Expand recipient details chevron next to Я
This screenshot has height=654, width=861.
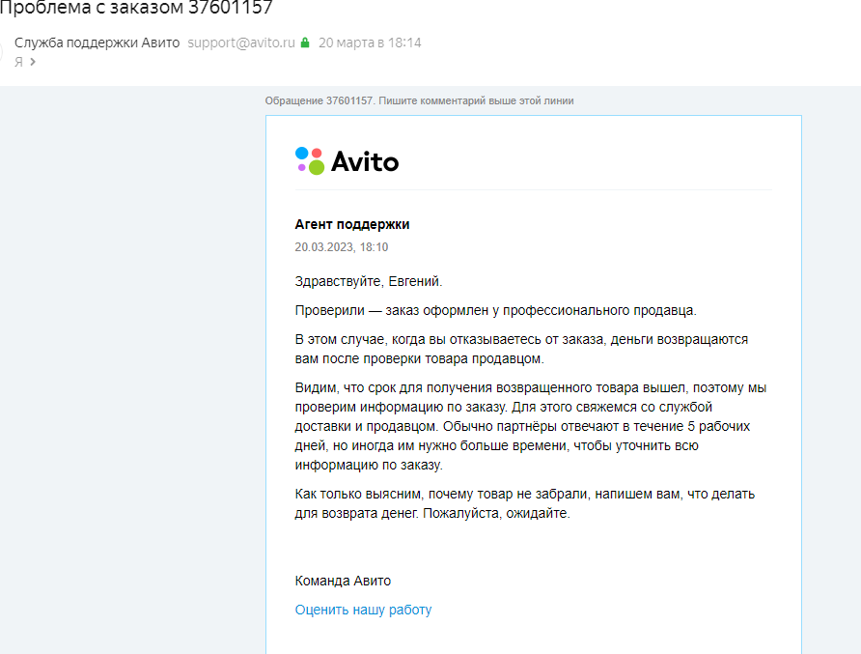(33, 62)
